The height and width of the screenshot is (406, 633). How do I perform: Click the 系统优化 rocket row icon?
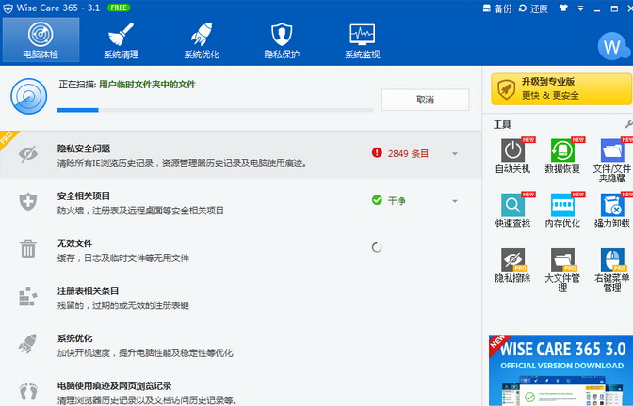(28, 344)
